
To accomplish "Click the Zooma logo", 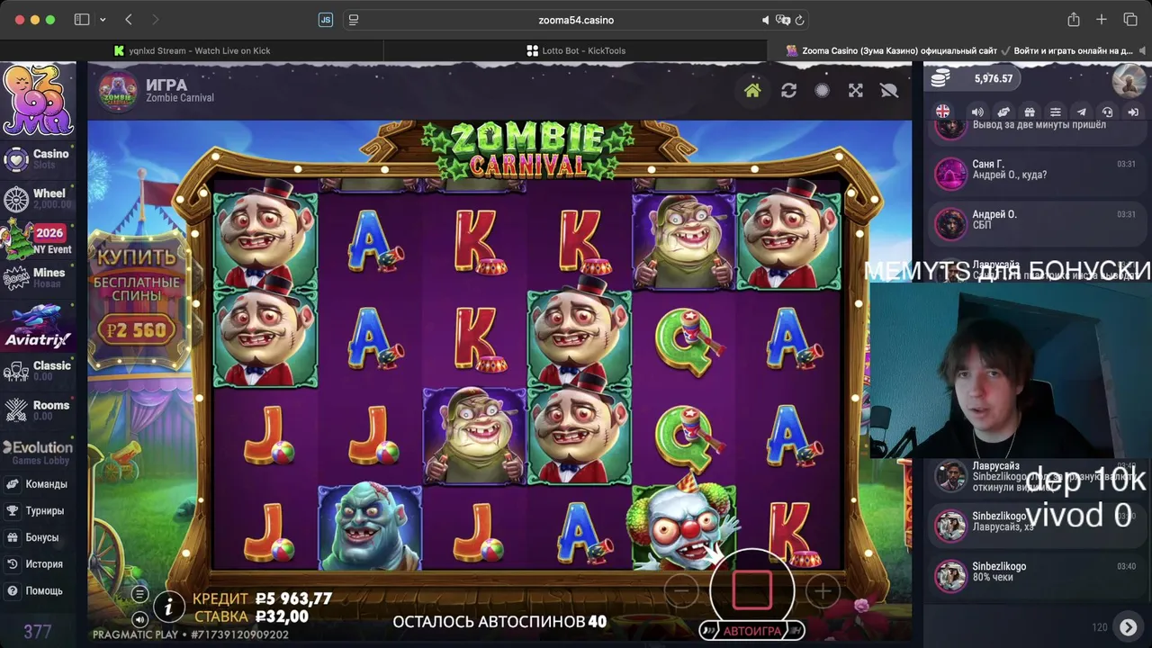I will point(38,100).
